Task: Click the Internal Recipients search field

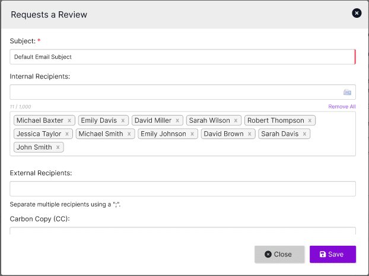Action: tap(175, 92)
